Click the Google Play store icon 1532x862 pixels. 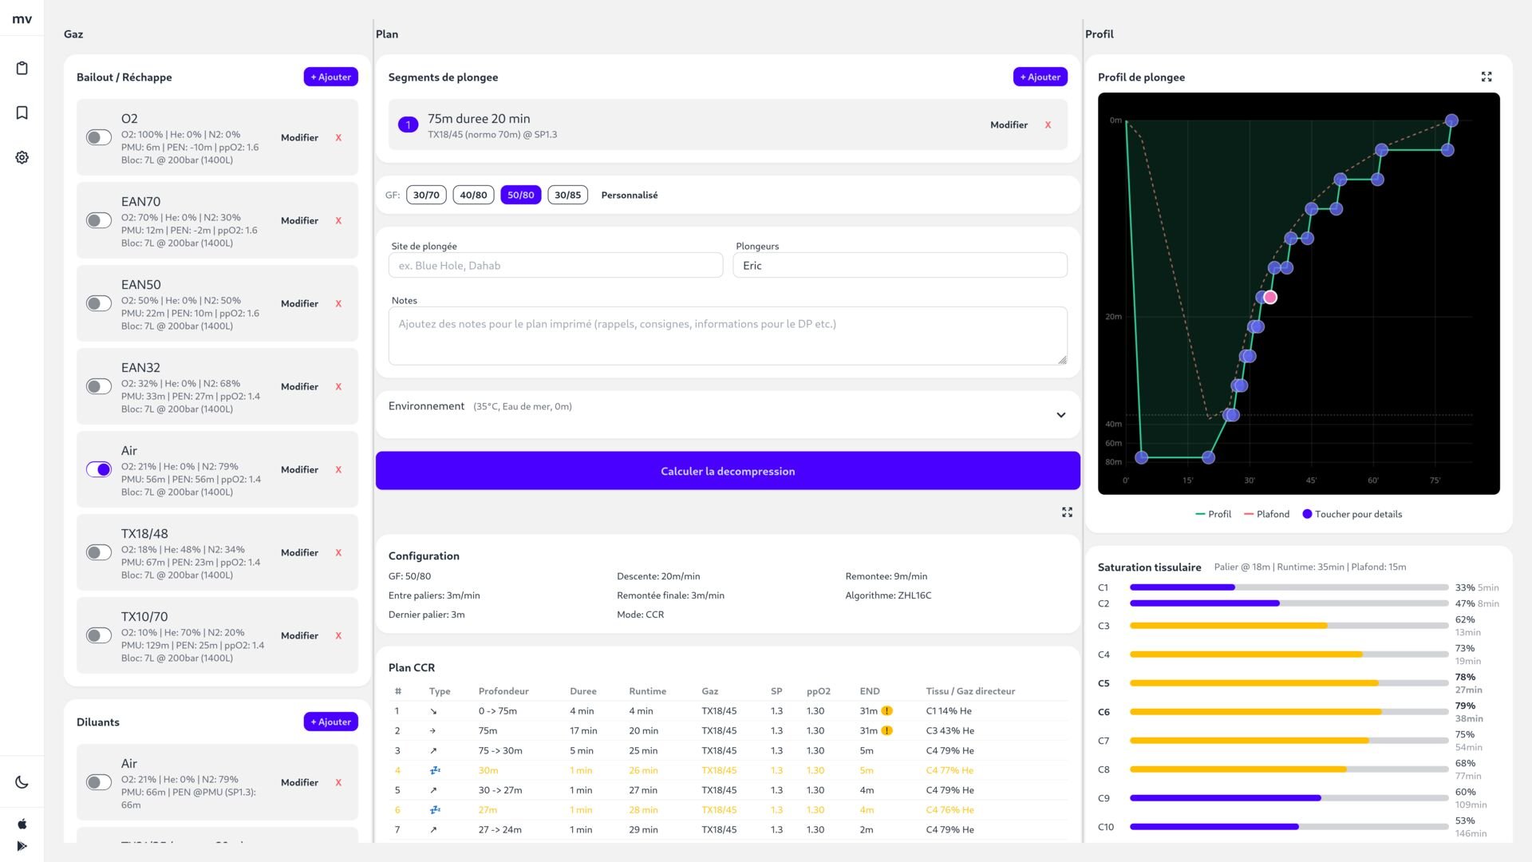[x=22, y=846]
